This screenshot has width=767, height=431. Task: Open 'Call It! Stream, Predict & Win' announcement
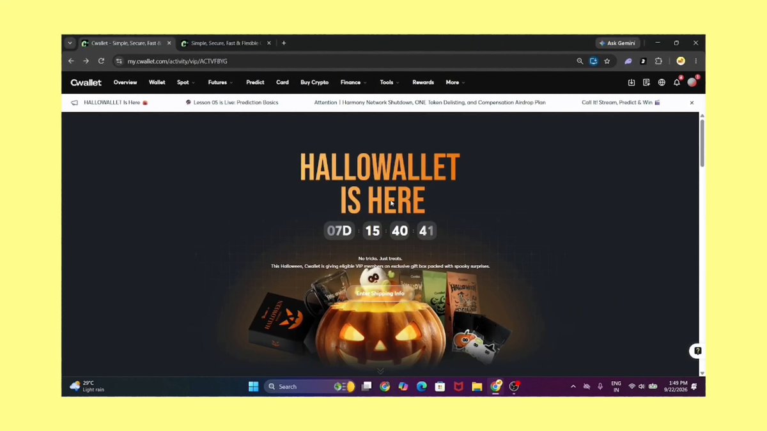[621, 102]
